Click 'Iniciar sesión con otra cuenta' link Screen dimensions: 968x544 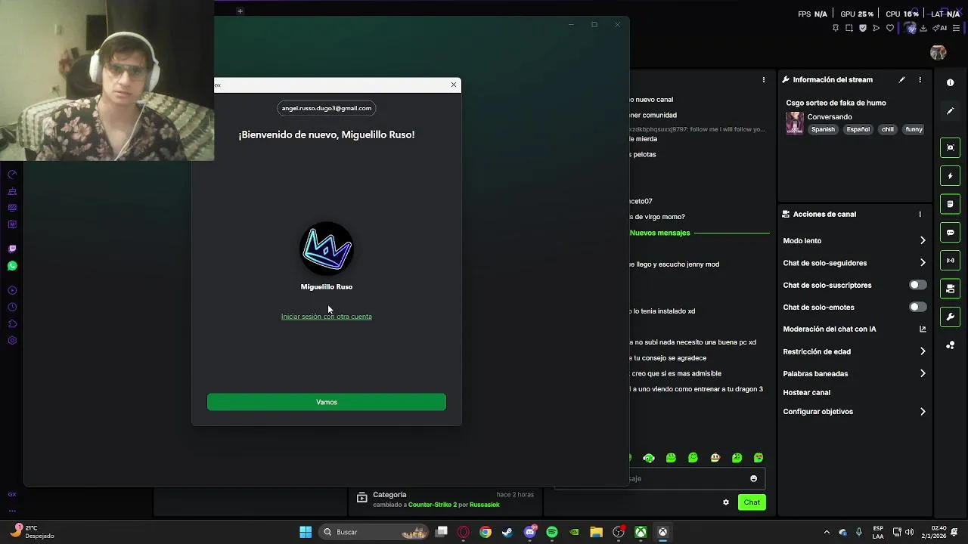point(327,317)
